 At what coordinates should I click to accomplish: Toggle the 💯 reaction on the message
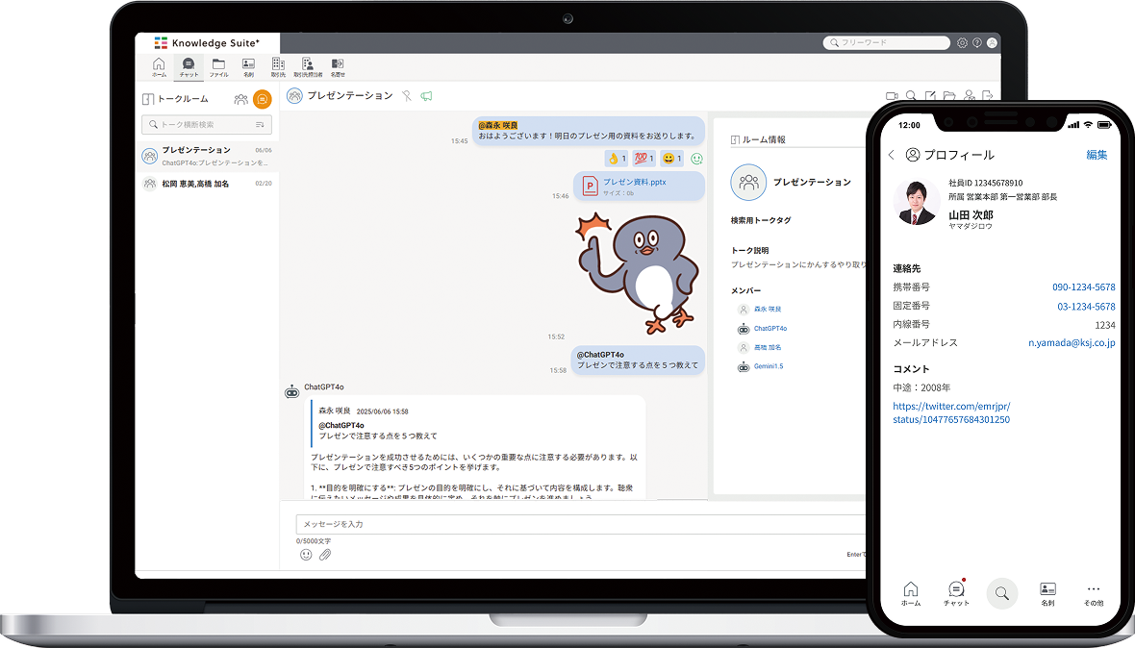point(643,159)
